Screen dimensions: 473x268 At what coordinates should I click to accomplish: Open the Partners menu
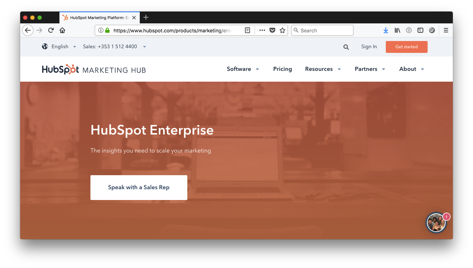pyautogui.click(x=370, y=69)
